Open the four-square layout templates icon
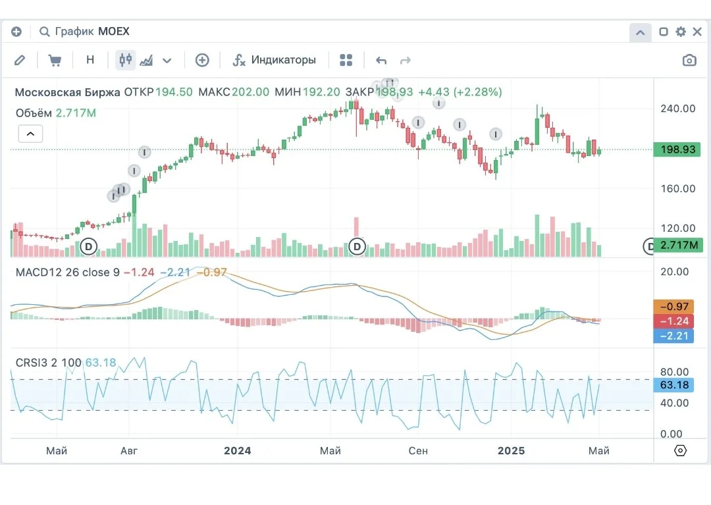The height and width of the screenshot is (505, 711). click(346, 61)
